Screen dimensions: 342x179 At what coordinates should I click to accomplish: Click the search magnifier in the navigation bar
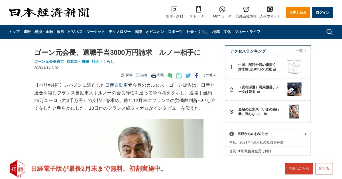point(329,32)
